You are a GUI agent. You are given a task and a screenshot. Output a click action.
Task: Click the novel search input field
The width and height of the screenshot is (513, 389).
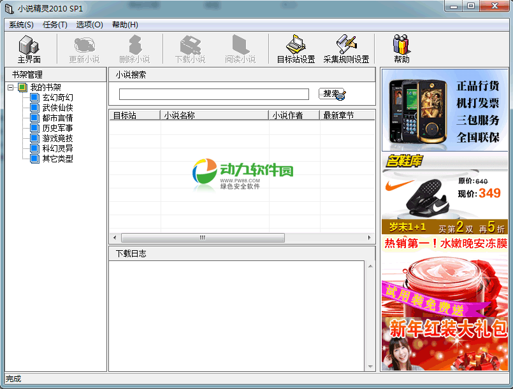click(x=213, y=94)
